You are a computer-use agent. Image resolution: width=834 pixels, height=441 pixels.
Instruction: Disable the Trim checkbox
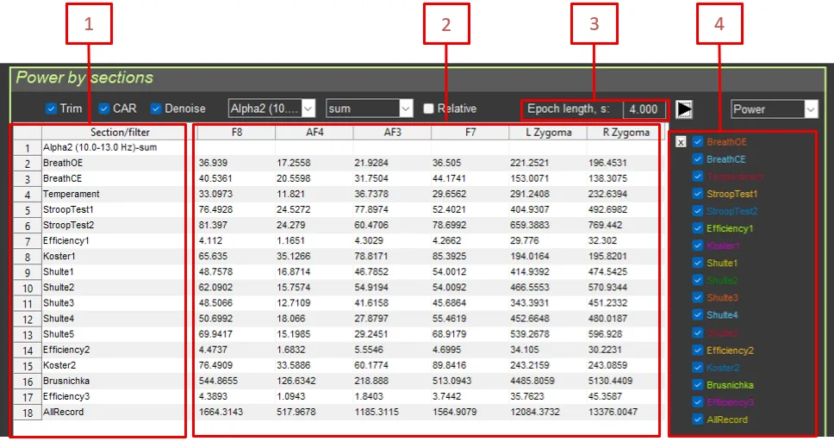(52, 109)
